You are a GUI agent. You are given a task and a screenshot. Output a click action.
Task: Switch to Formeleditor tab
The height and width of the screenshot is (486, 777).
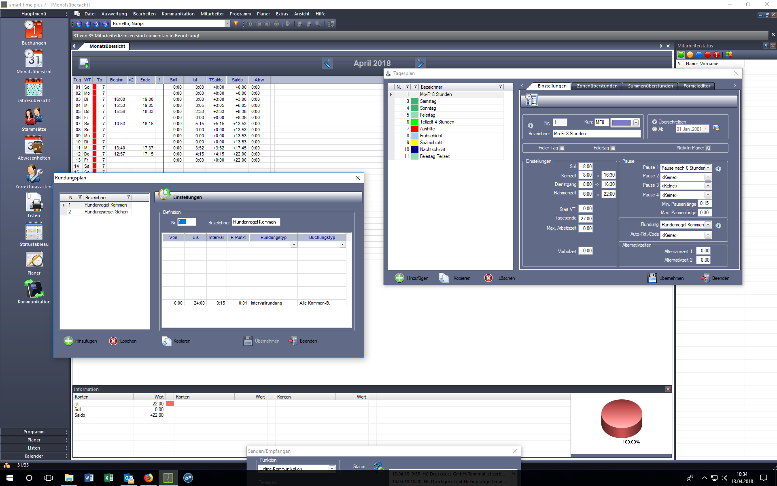coord(696,86)
